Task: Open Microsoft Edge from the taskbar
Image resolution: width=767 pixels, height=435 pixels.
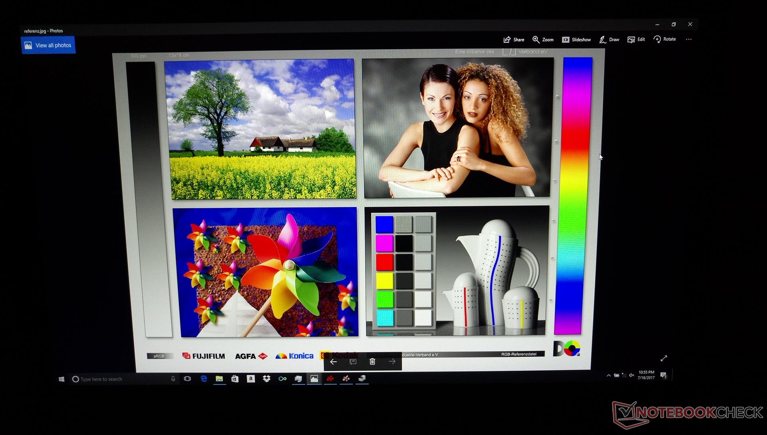Action: [204, 379]
